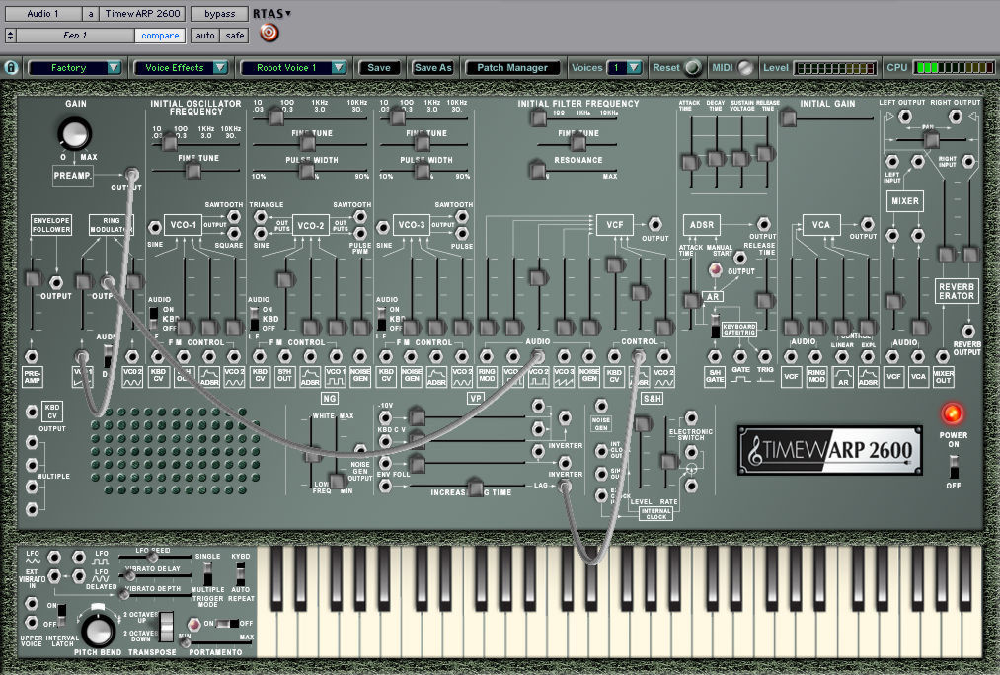
Task: Click the Left Output jack
Action: coord(904,116)
